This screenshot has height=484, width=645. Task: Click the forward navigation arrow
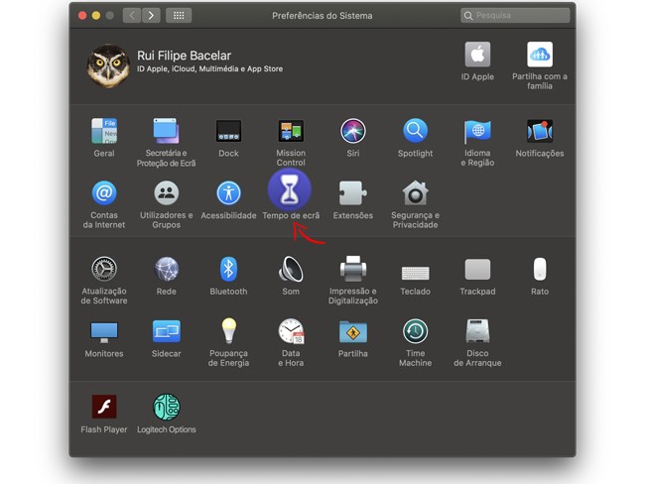(x=151, y=16)
